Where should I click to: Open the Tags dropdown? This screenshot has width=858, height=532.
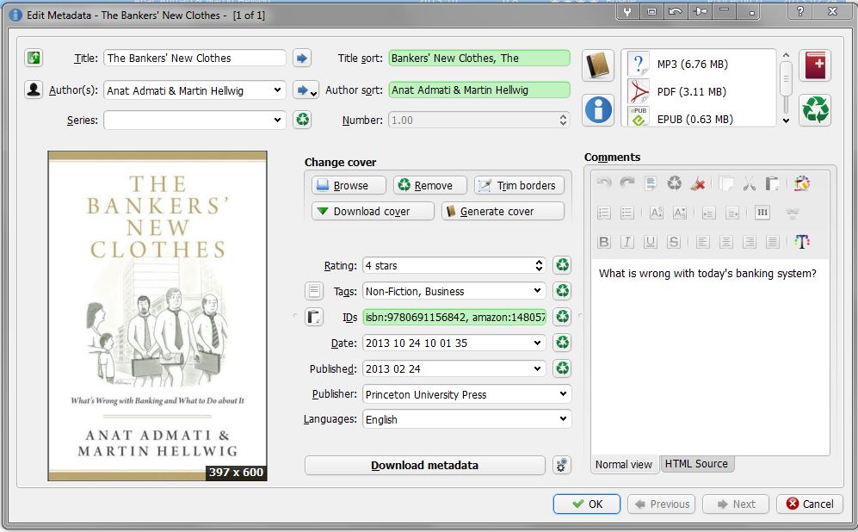[537, 291]
